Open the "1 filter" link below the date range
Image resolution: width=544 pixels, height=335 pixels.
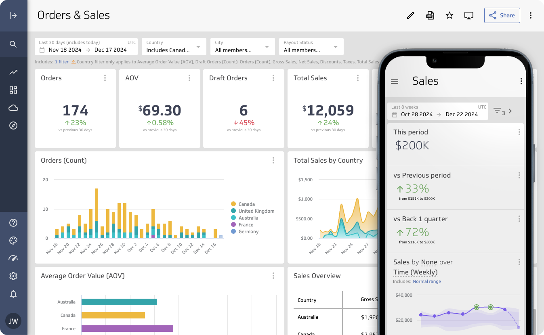(x=61, y=62)
